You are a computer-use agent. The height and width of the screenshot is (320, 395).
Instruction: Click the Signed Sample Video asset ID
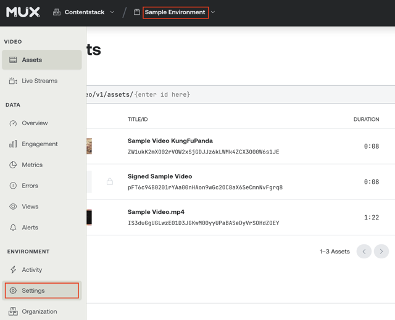click(205, 187)
